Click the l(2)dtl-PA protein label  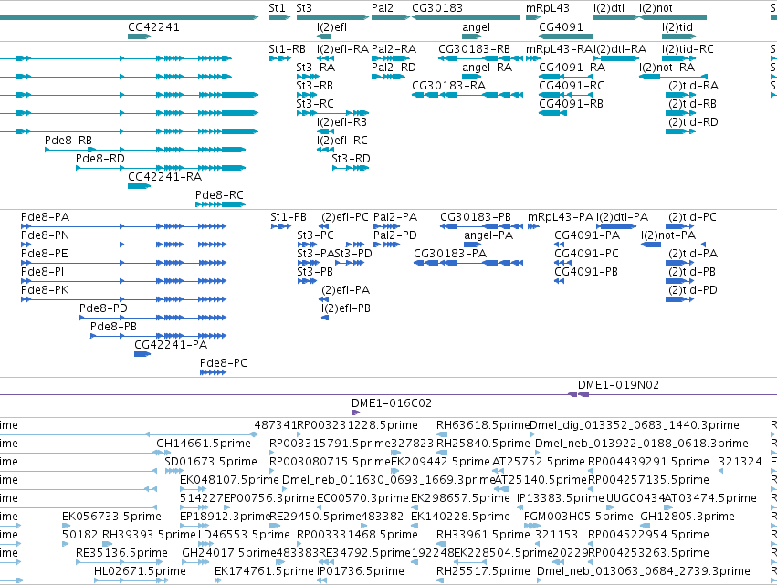click(x=623, y=217)
